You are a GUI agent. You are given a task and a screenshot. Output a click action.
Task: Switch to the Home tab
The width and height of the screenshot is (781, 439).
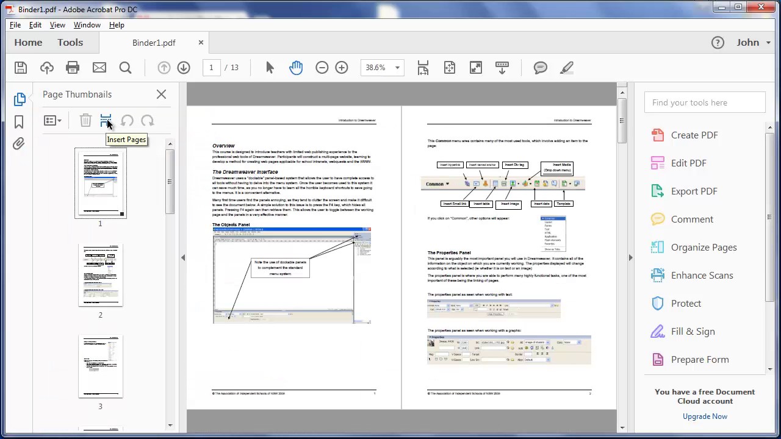tap(28, 42)
